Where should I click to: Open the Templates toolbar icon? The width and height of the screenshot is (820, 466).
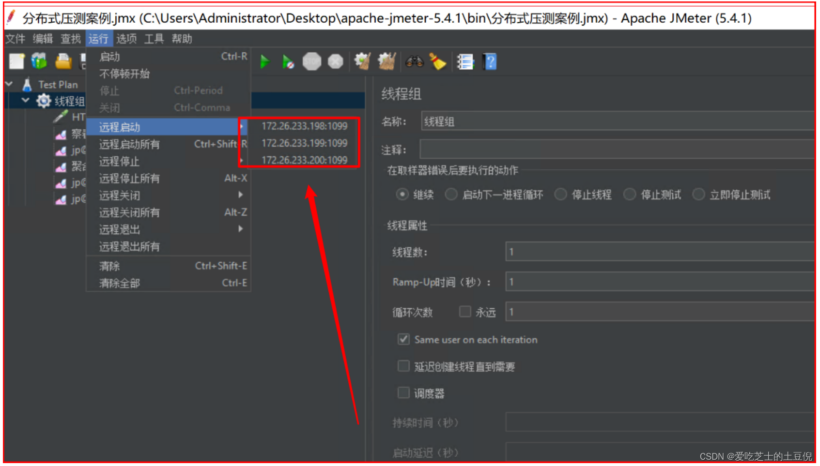pyautogui.click(x=39, y=61)
